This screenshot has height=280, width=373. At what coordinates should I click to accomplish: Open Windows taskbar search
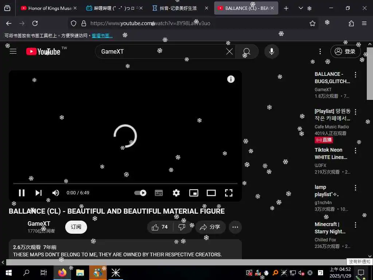coord(26,273)
